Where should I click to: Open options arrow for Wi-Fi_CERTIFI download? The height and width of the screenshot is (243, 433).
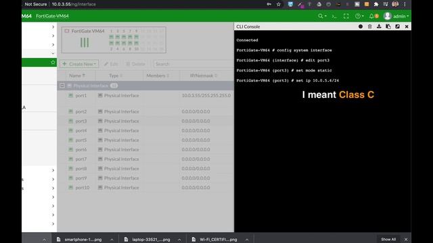coord(247,240)
